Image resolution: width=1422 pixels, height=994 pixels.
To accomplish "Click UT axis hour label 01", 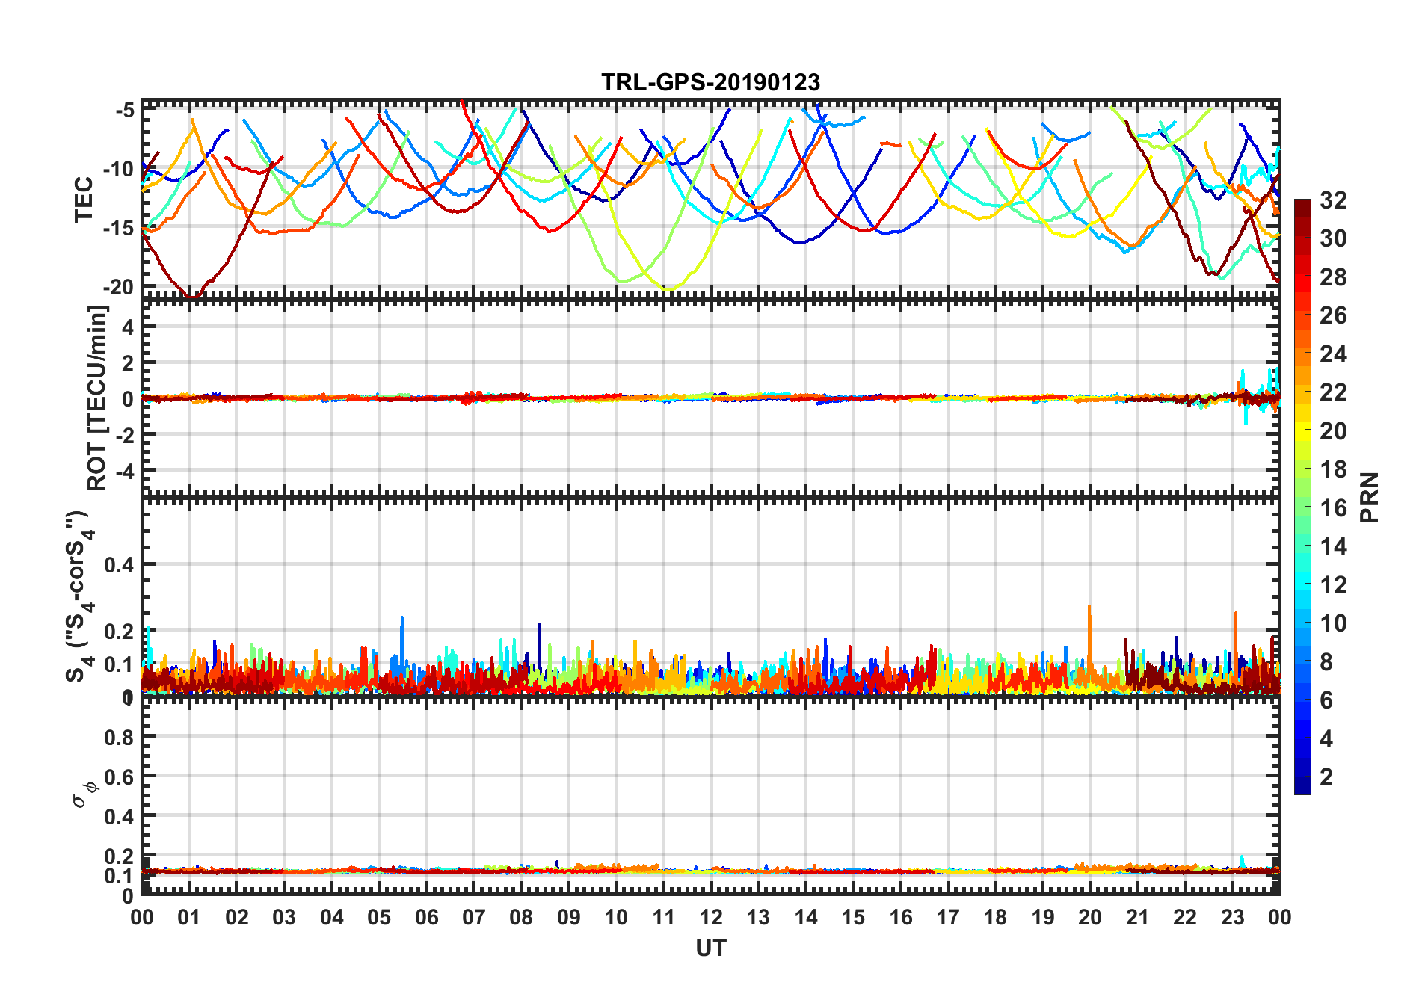I will pos(189,917).
